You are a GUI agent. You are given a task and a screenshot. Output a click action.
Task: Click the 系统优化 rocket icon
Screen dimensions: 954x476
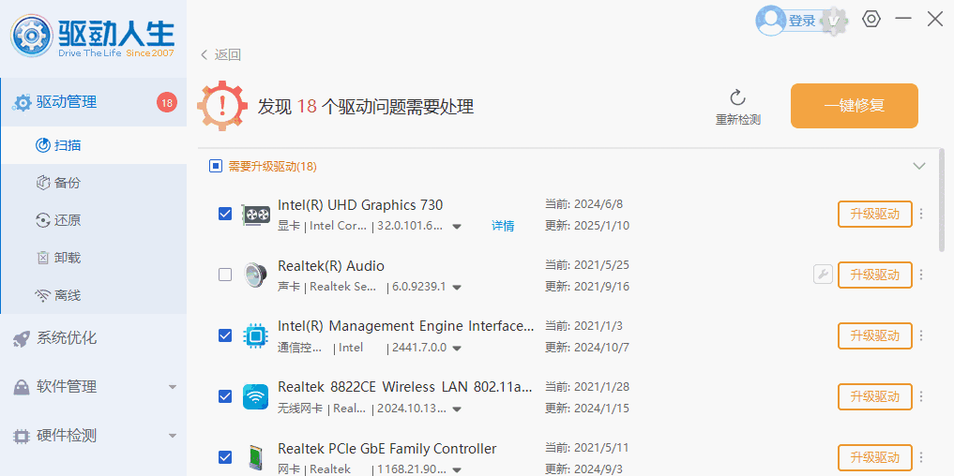point(22,338)
